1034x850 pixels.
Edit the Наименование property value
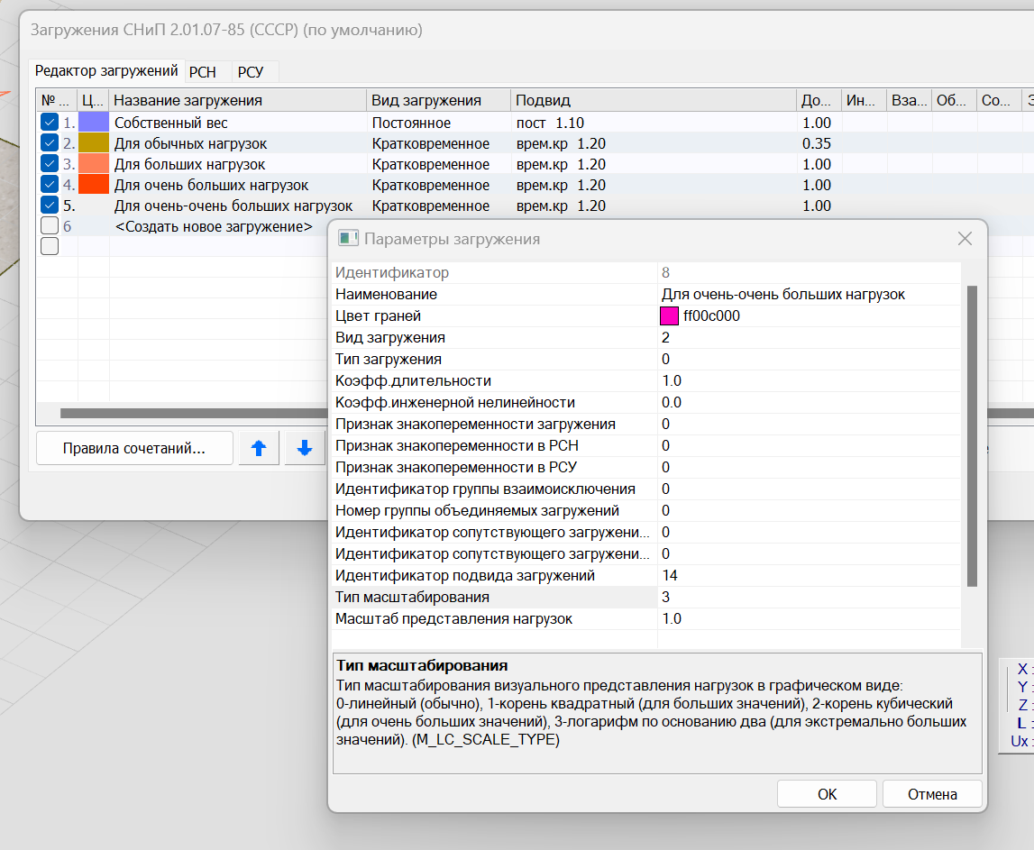pos(807,295)
